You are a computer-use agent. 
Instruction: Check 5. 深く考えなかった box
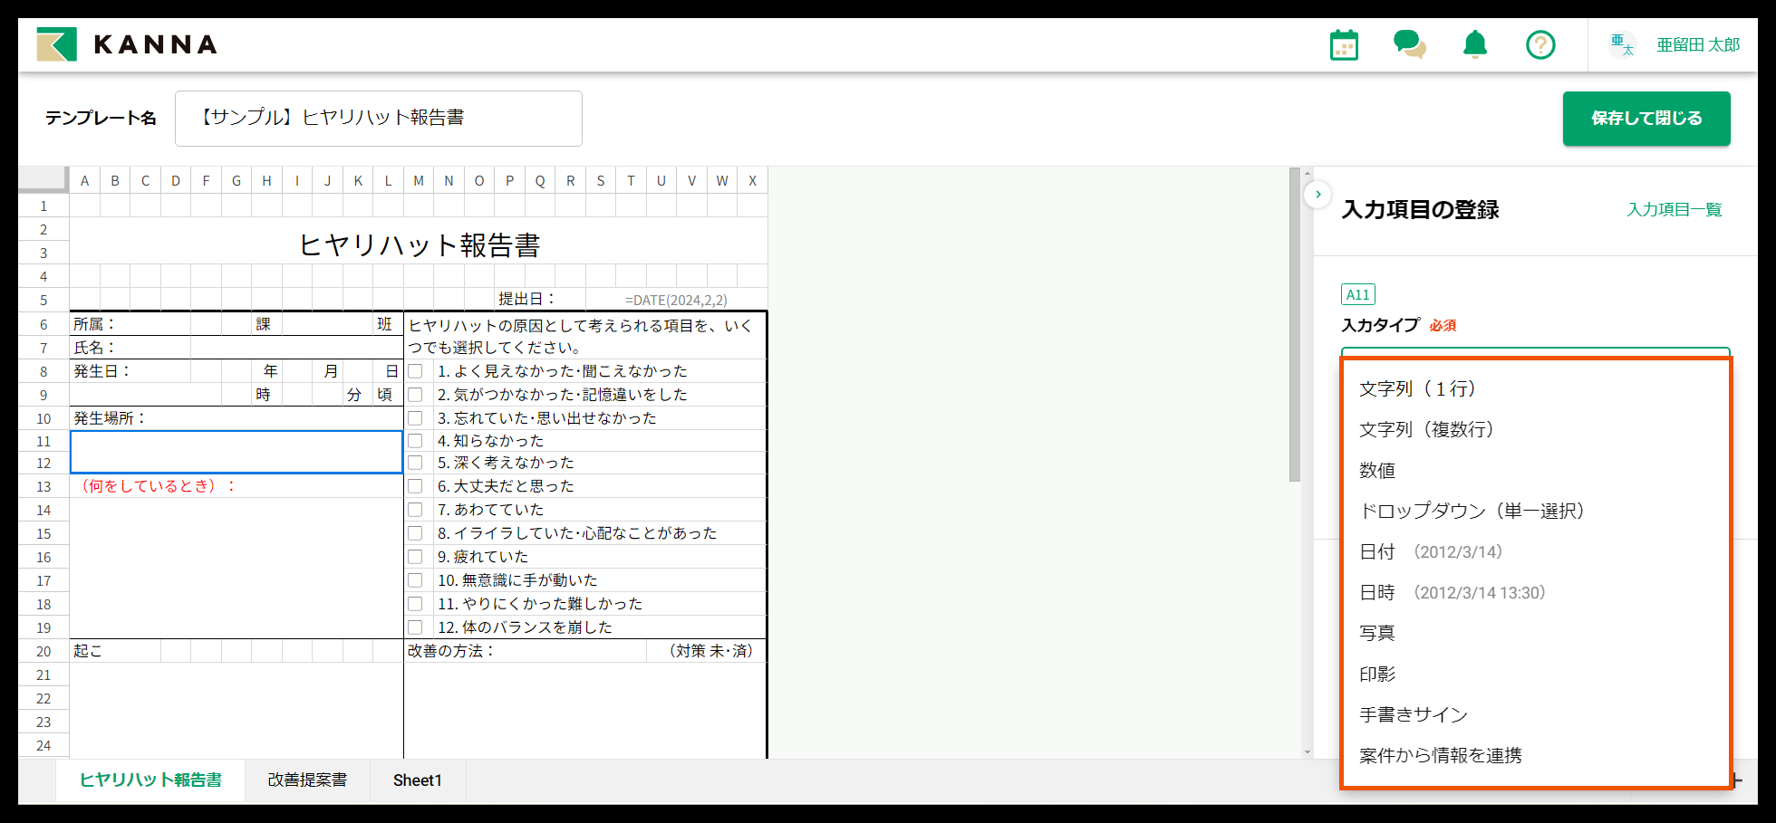415,463
